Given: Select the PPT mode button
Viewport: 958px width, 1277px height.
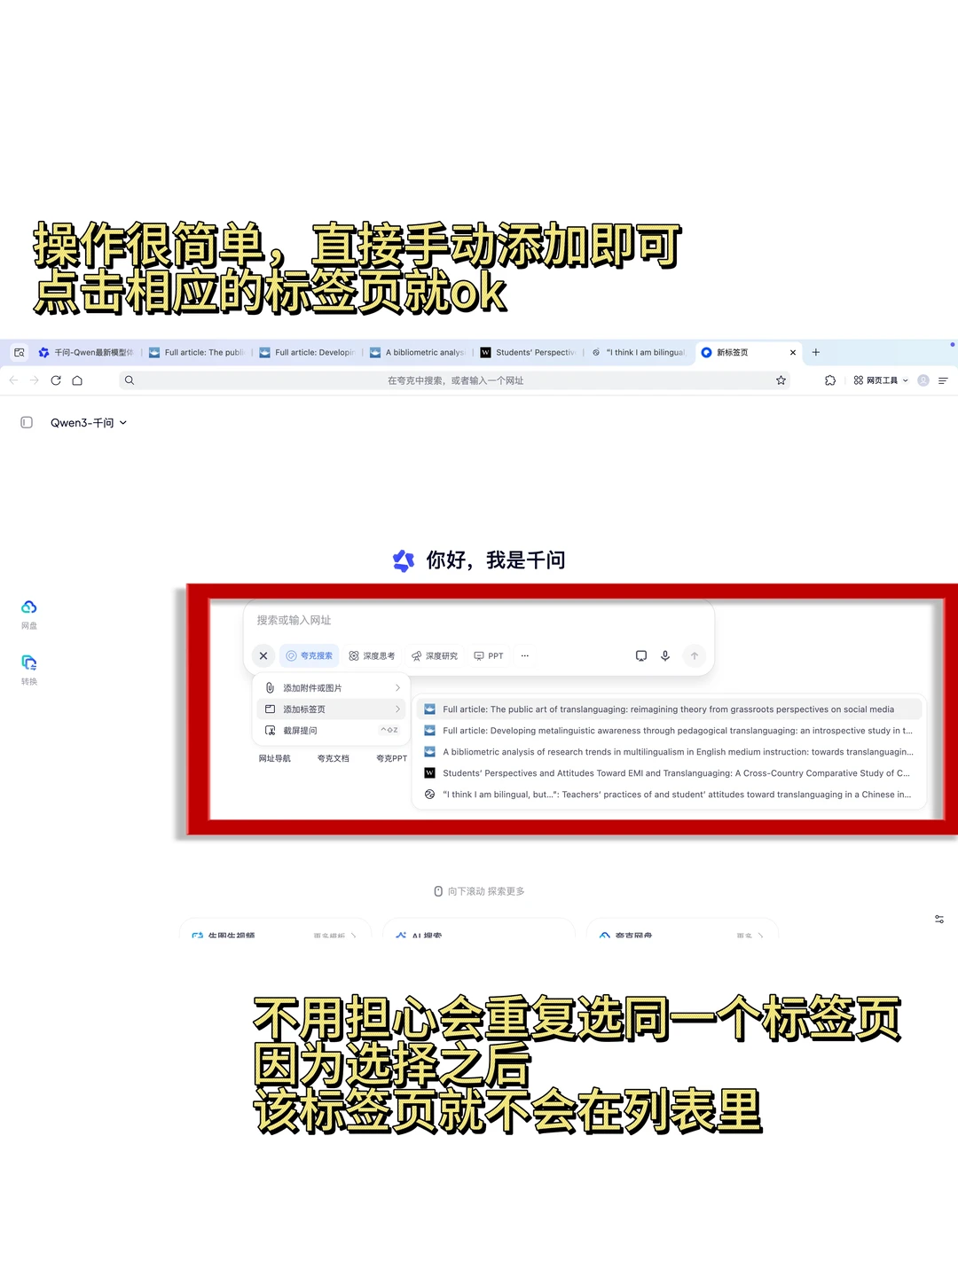Looking at the screenshot, I should pyautogui.click(x=489, y=656).
